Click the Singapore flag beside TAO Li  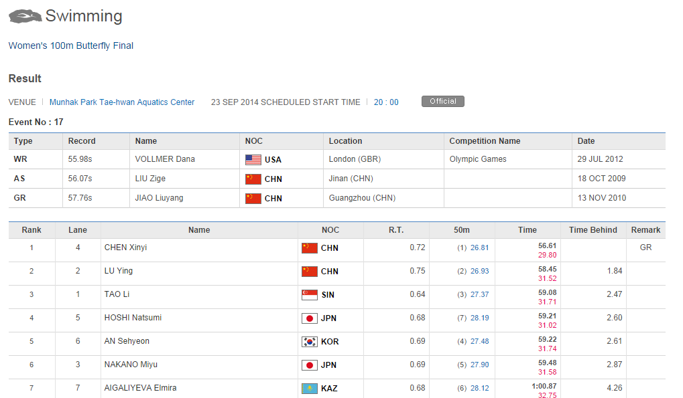click(x=309, y=295)
